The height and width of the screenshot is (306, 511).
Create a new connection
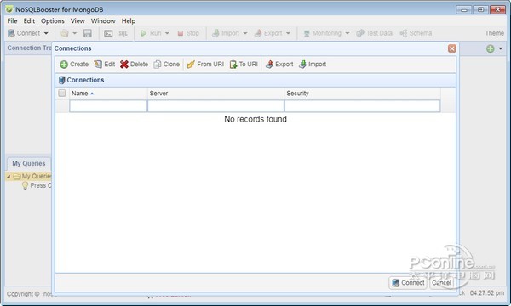click(x=74, y=65)
